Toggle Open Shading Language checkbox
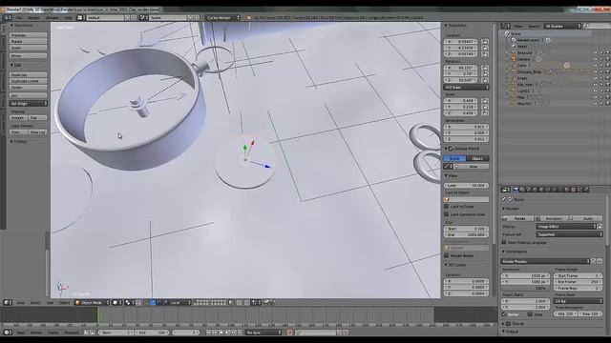The height and width of the screenshot is (343, 611). (504, 242)
